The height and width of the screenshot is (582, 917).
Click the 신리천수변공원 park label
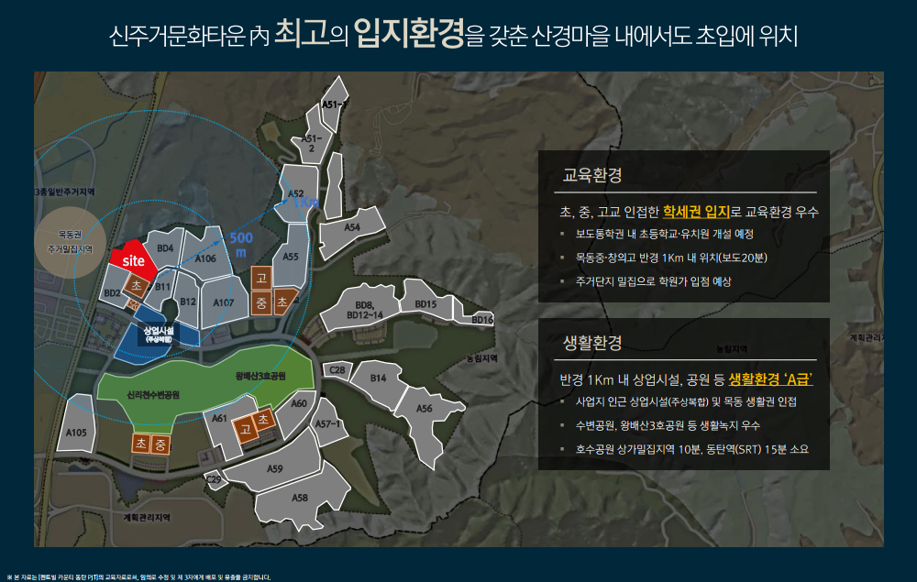click(x=153, y=395)
